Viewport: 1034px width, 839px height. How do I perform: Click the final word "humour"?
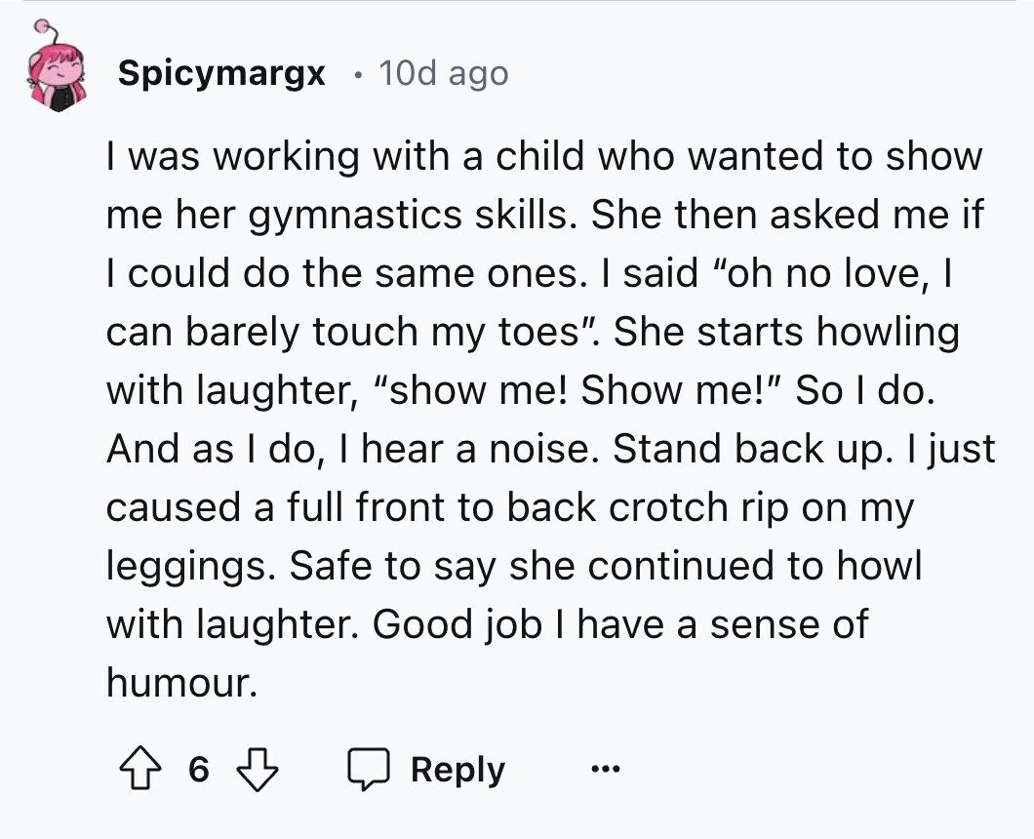180,684
